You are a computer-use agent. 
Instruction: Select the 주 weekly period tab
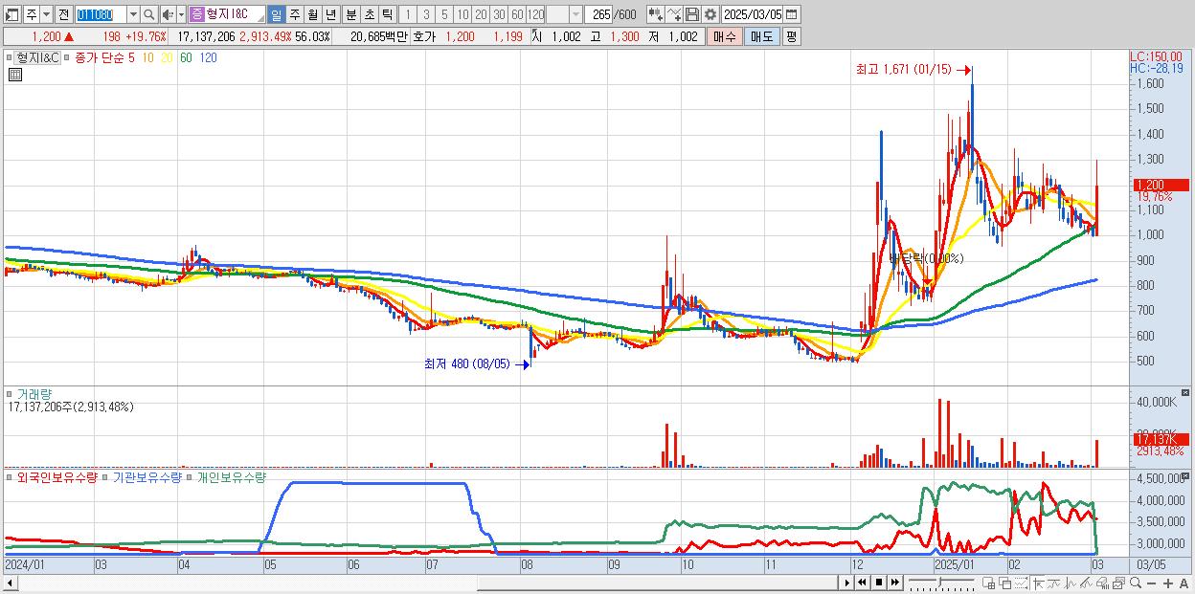point(294,14)
